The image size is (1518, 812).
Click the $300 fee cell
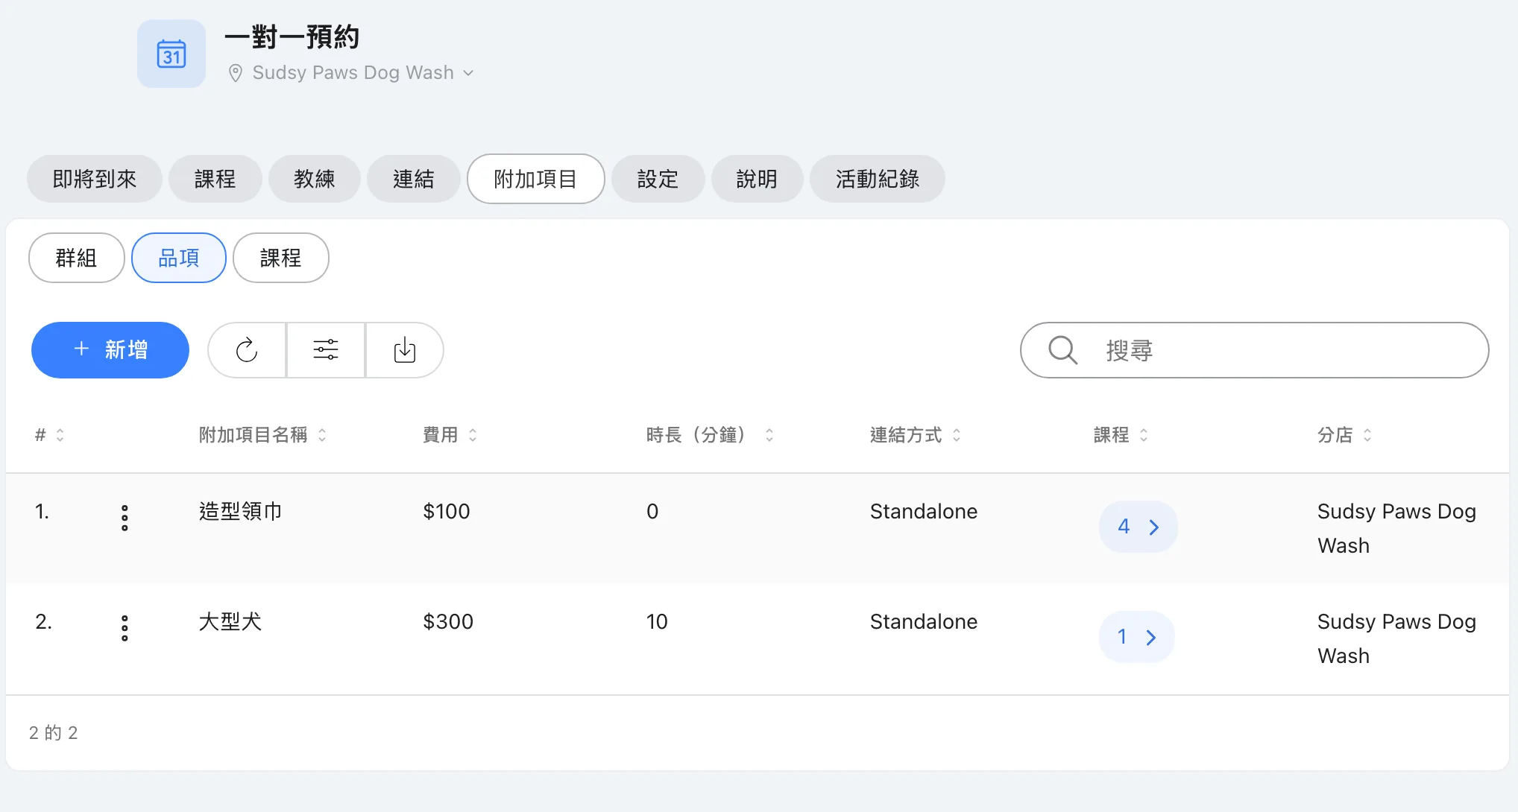448,621
